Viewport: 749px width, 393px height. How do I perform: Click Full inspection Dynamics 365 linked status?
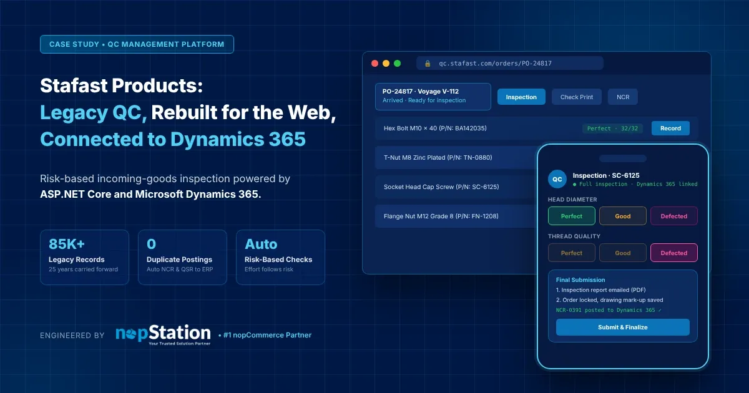point(635,184)
